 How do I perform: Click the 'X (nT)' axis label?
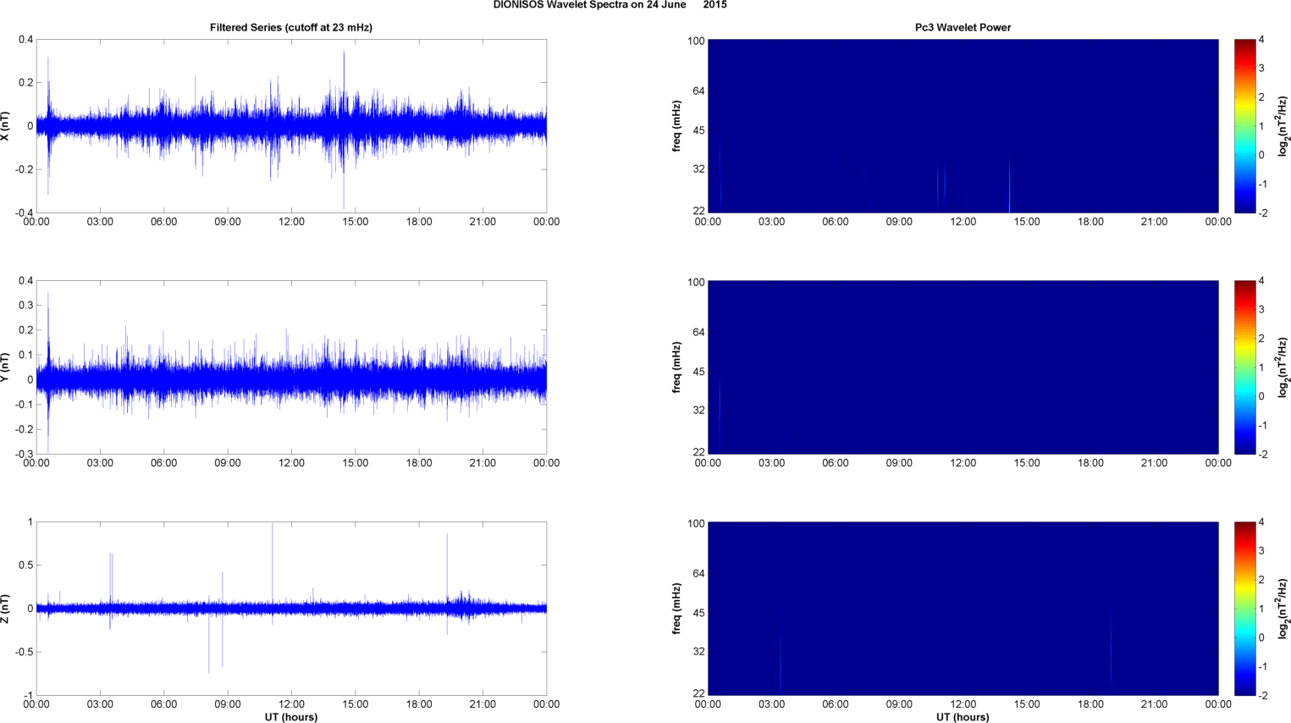[6, 126]
